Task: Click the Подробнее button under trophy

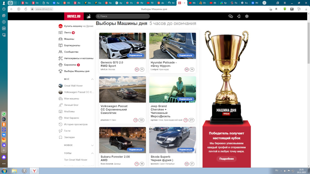Action: coord(227,159)
